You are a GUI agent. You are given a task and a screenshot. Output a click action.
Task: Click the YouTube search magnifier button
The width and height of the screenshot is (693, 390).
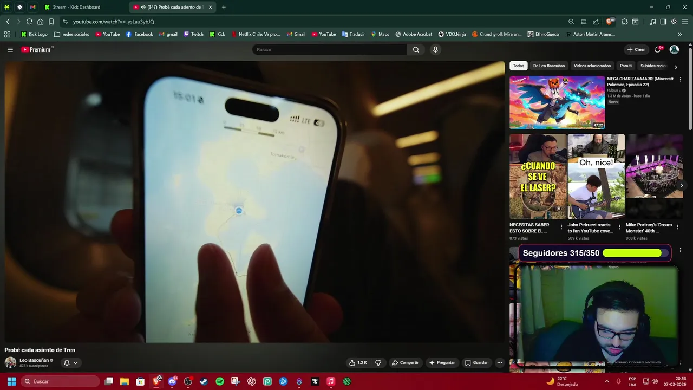416,50
